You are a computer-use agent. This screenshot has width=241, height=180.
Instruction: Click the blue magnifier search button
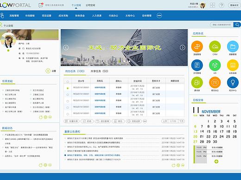tap(237, 24)
